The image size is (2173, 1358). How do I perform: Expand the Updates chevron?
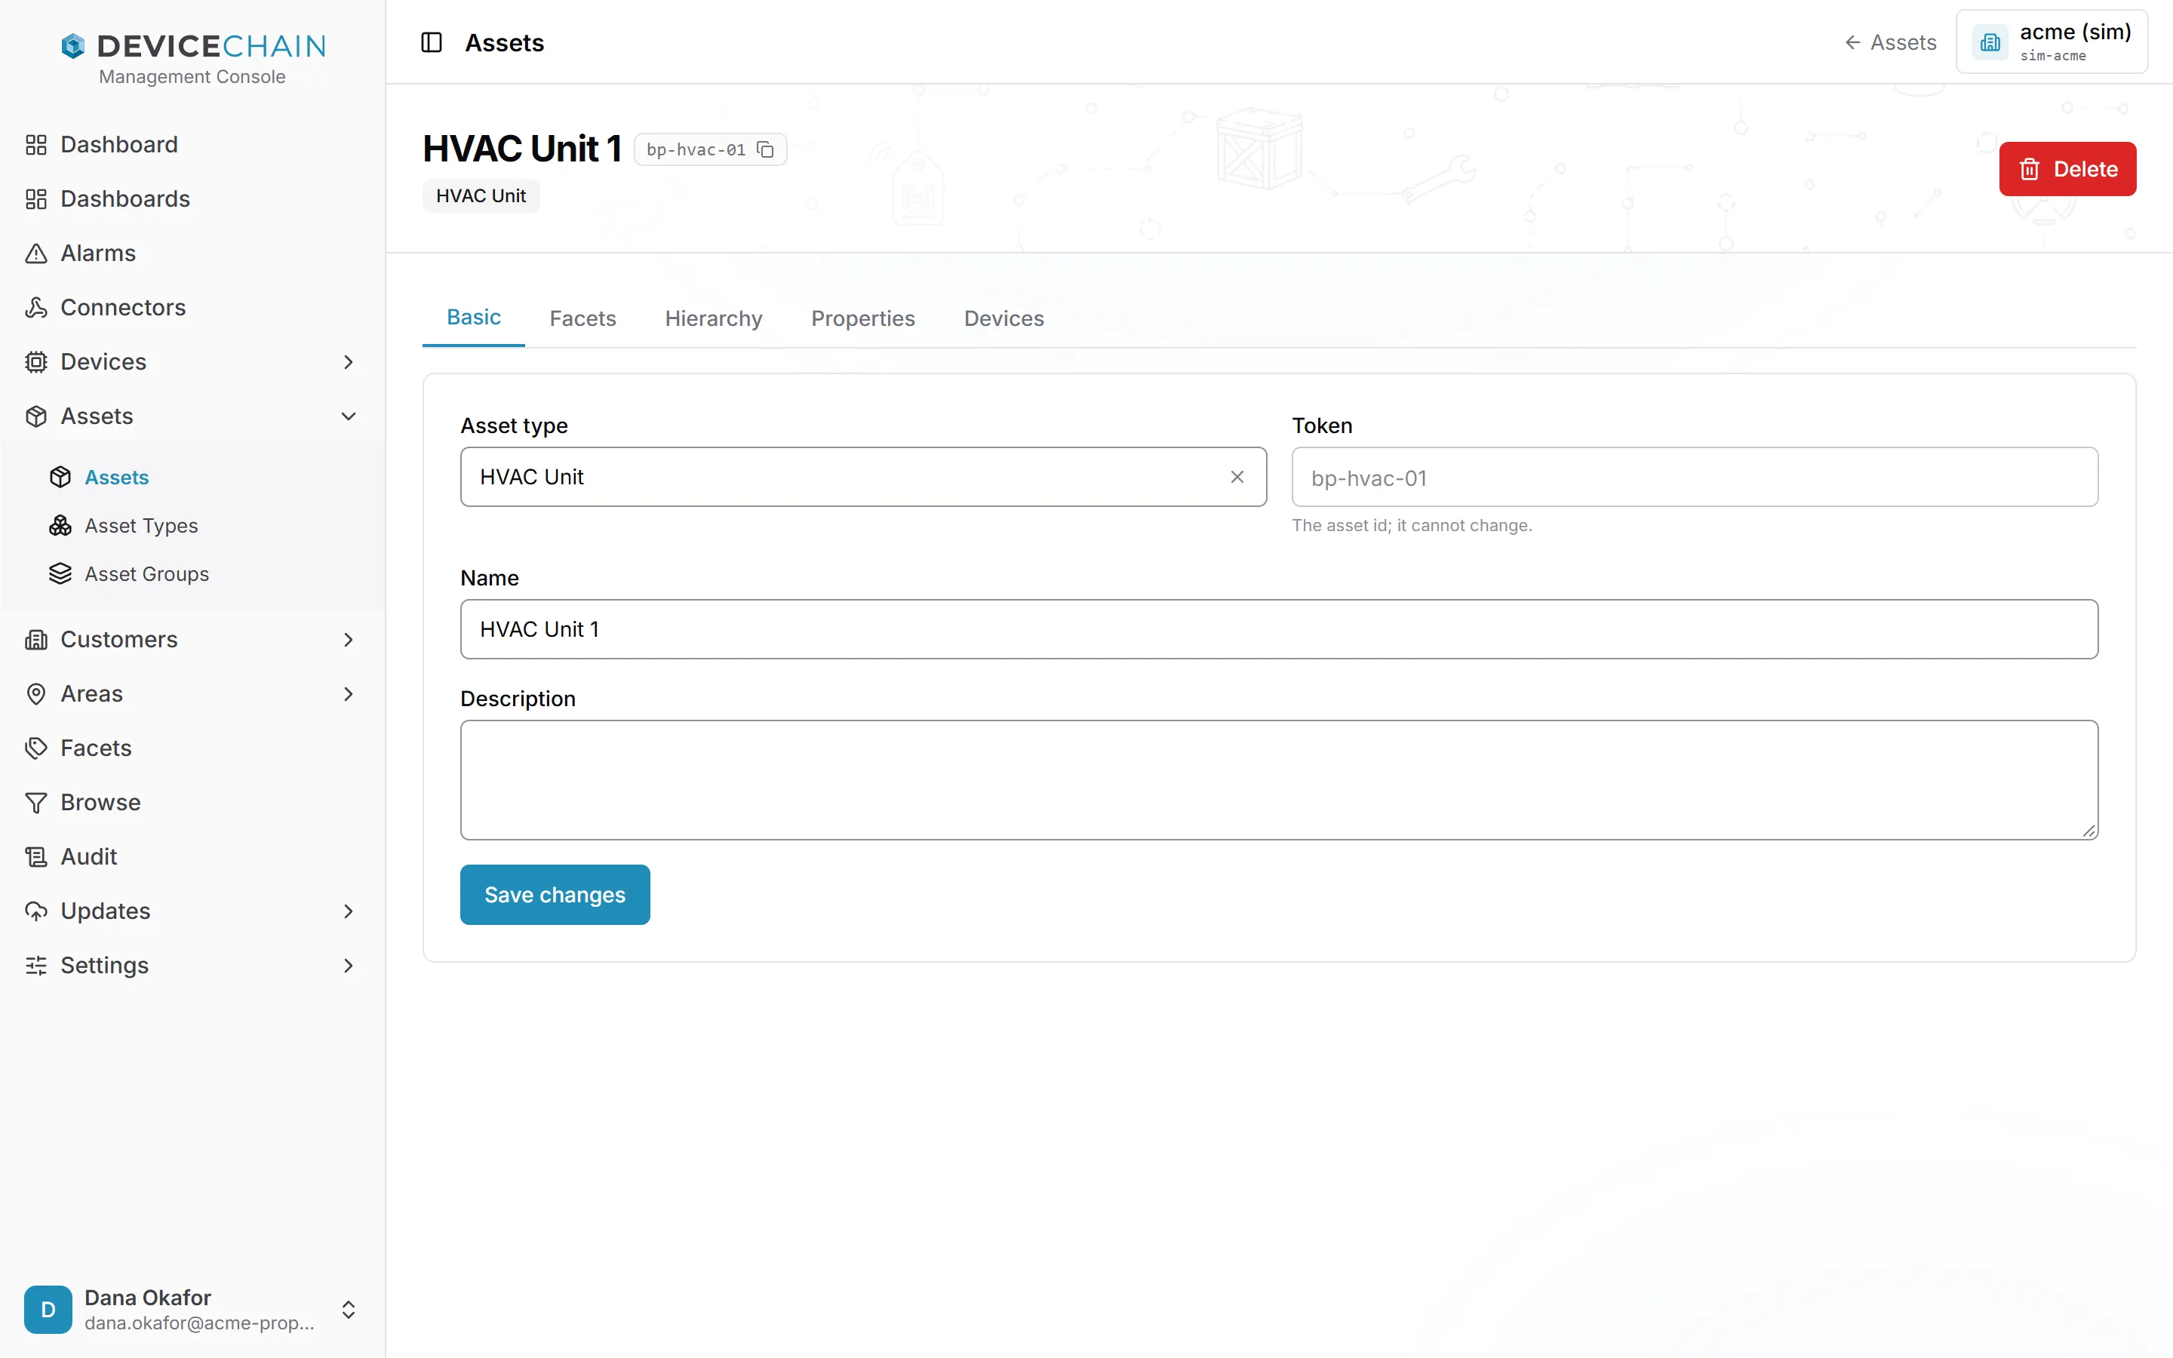coord(349,911)
